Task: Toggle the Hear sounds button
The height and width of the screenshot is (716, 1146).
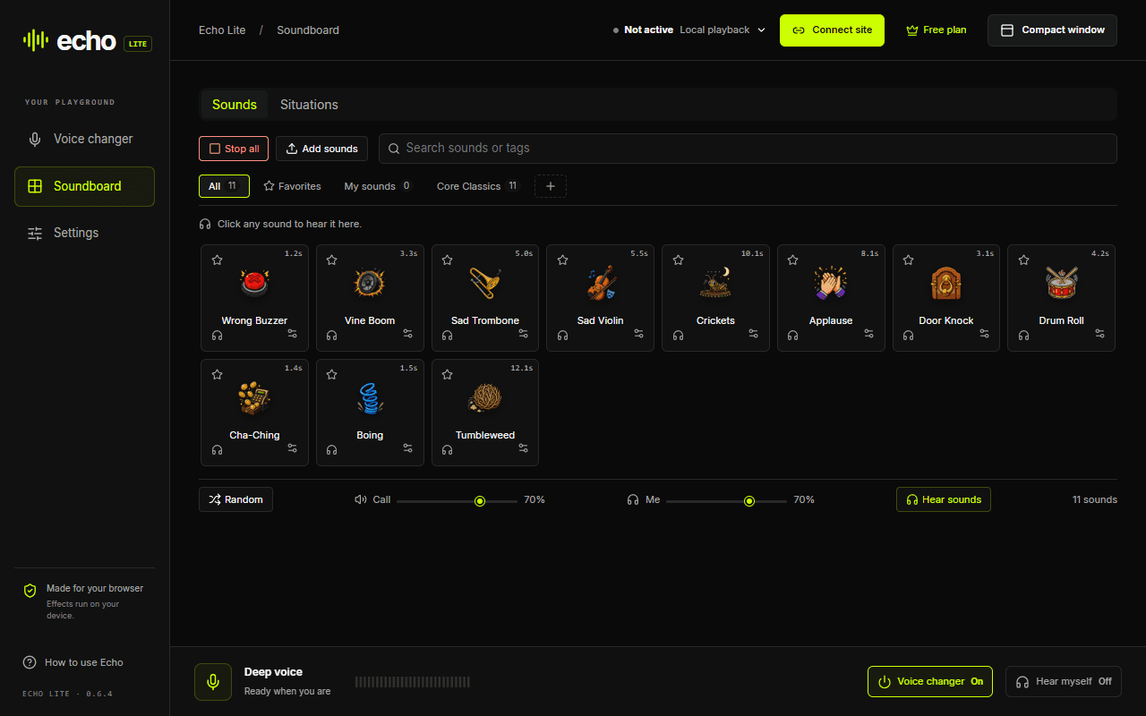Action: click(x=944, y=499)
